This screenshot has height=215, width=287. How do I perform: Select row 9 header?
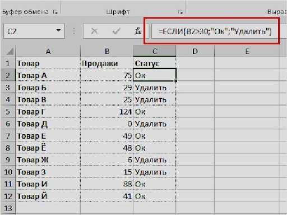point(8,160)
